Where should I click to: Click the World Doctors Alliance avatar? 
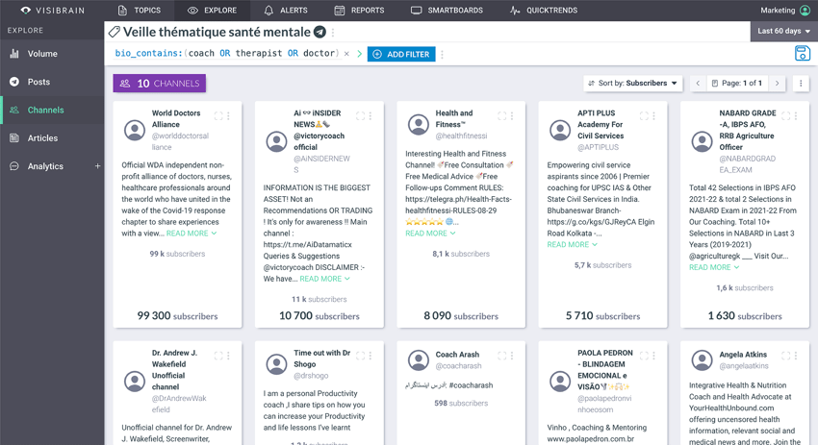coord(135,131)
